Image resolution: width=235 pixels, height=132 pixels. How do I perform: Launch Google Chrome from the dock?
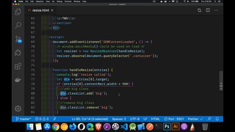point(55,127)
